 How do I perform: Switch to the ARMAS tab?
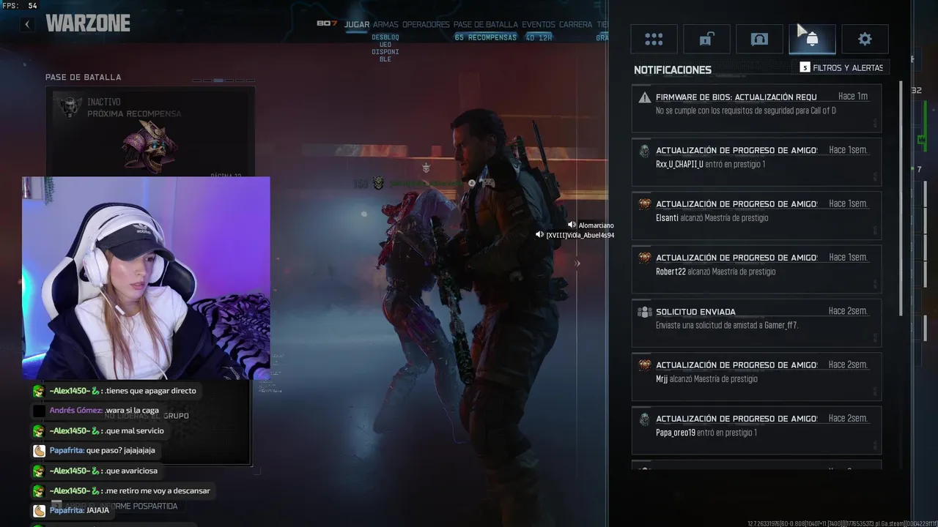point(385,24)
